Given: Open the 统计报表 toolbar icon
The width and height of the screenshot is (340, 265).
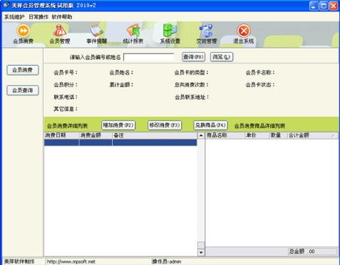Looking at the screenshot, I should (133, 31).
